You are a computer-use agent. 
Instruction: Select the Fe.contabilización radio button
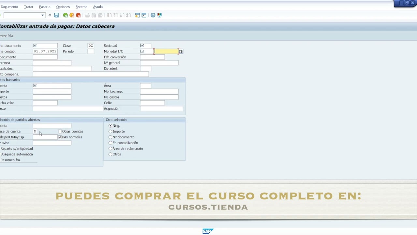[x=110, y=143]
